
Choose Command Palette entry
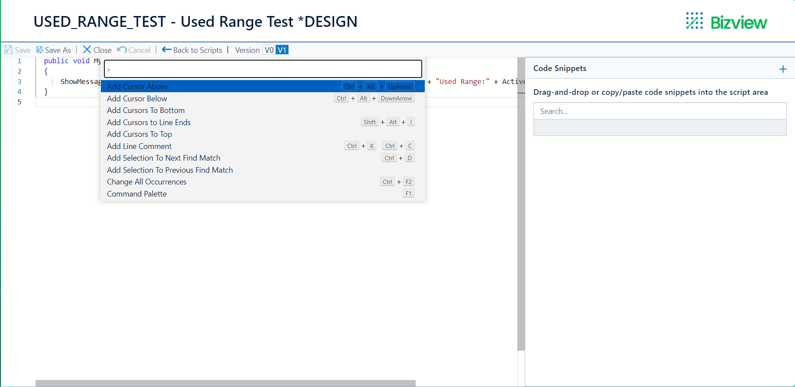click(x=263, y=193)
